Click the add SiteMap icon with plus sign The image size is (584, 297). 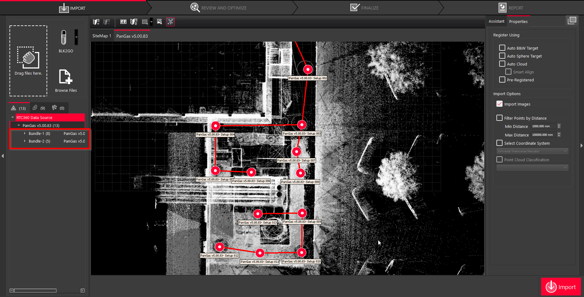96,22
